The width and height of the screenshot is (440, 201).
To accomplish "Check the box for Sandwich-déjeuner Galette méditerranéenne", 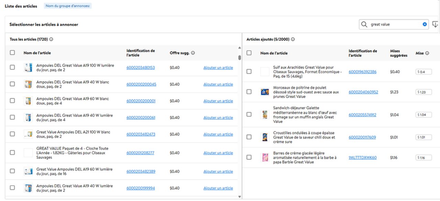I will coord(249,115).
